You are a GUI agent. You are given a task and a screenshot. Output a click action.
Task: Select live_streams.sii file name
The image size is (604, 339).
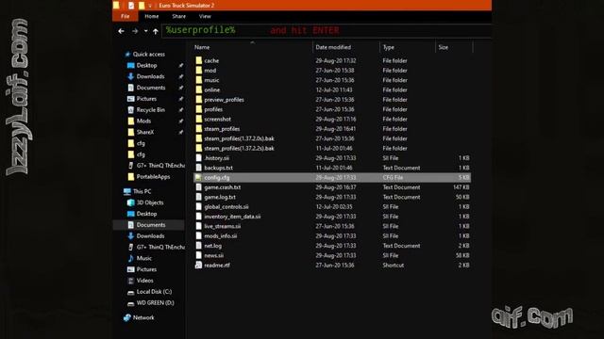[x=223, y=226]
